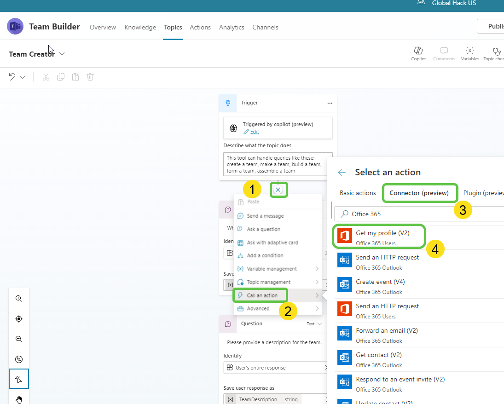Click the cut (scissors) icon
The width and height of the screenshot is (504, 404).
[x=46, y=76]
